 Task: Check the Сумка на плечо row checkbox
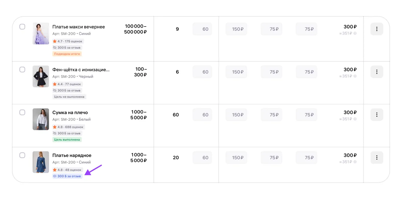22,113
